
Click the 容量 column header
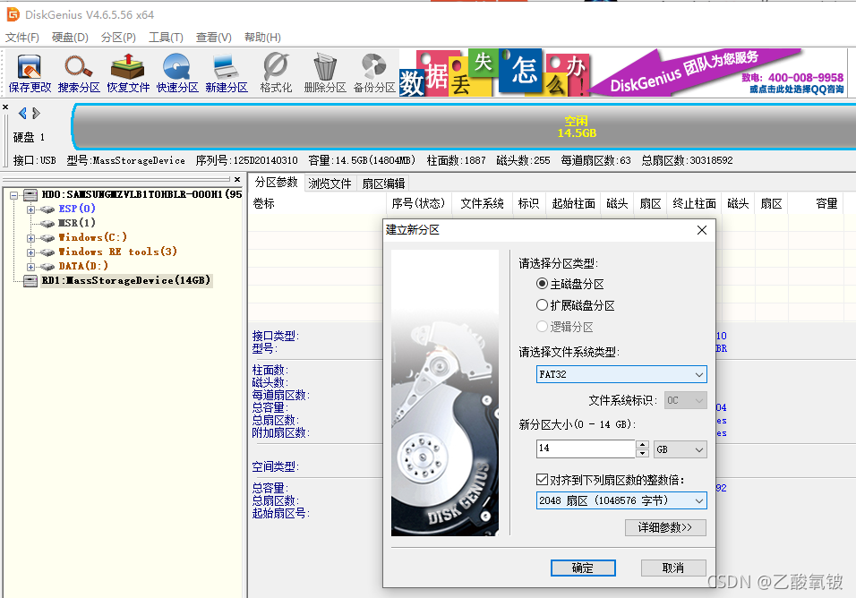point(816,203)
